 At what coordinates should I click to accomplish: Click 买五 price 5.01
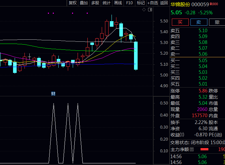coord(203,84)
